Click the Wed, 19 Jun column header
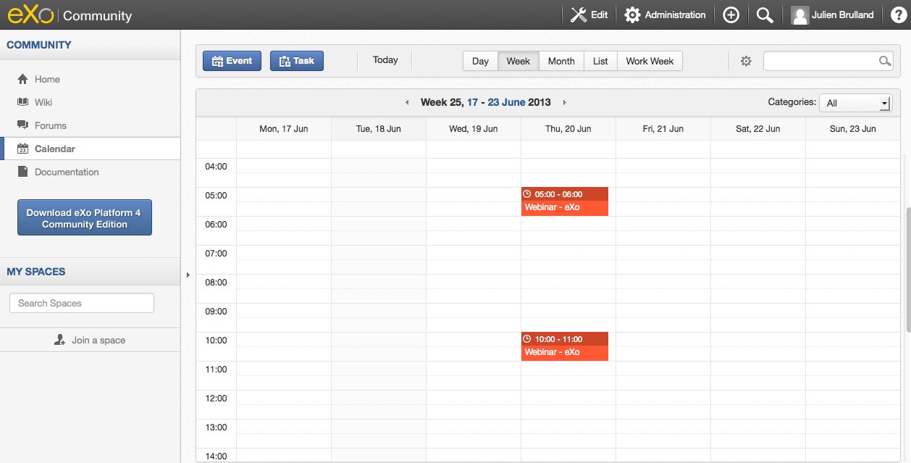911x463 pixels. [474, 129]
